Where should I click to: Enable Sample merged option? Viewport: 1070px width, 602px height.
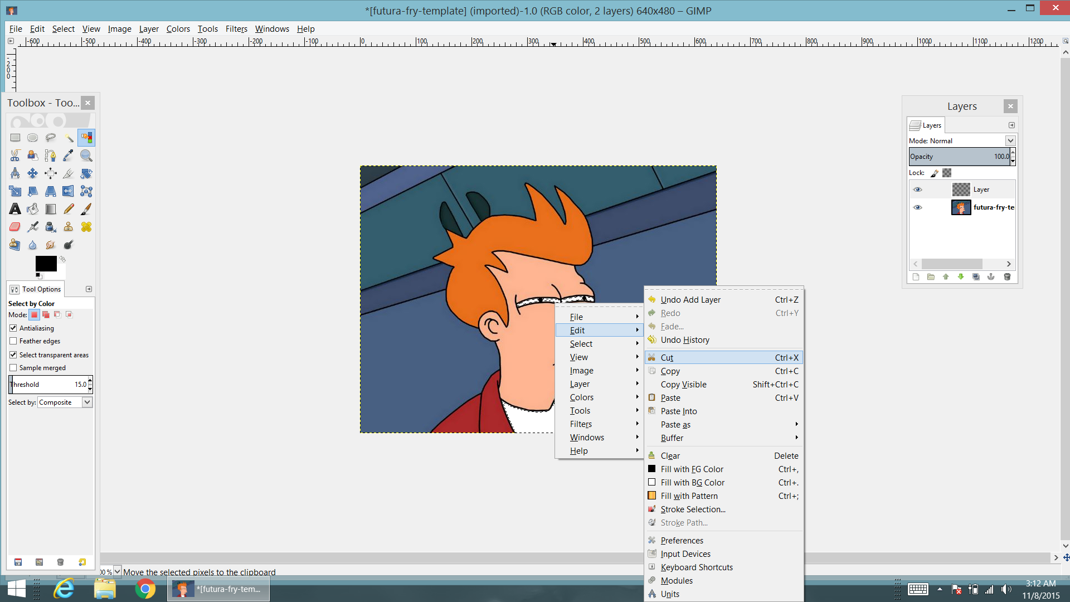point(13,368)
